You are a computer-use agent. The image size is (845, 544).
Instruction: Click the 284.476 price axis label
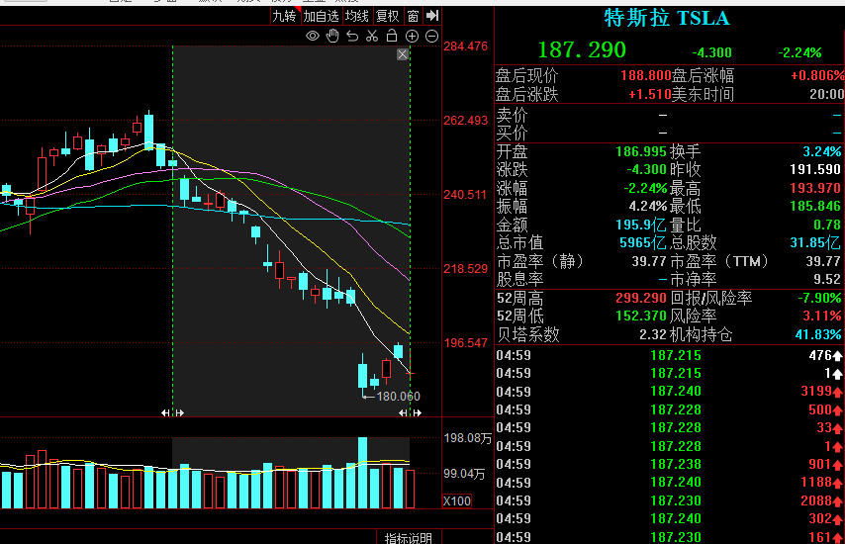pyautogui.click(x=466, y=46)
